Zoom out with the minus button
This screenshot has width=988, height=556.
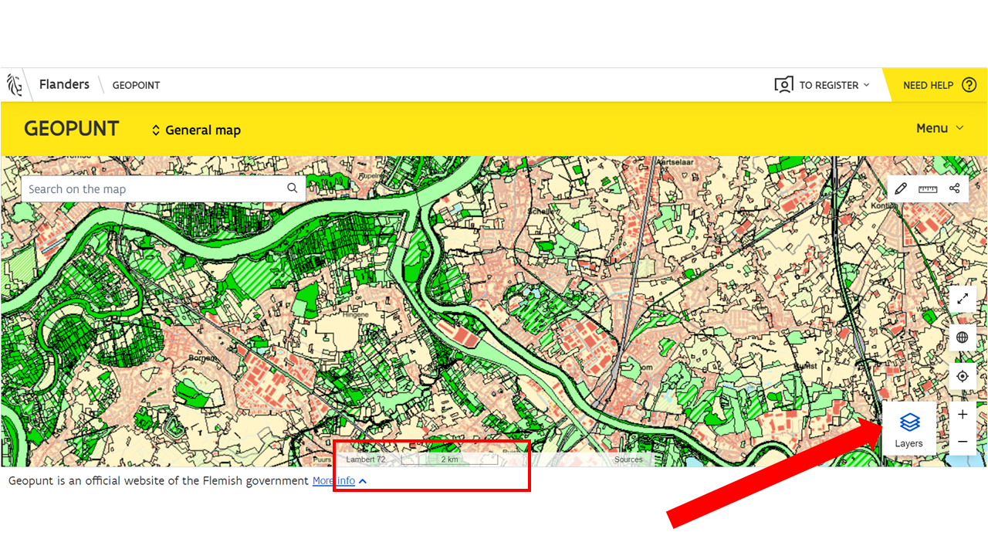pos(963,442)
